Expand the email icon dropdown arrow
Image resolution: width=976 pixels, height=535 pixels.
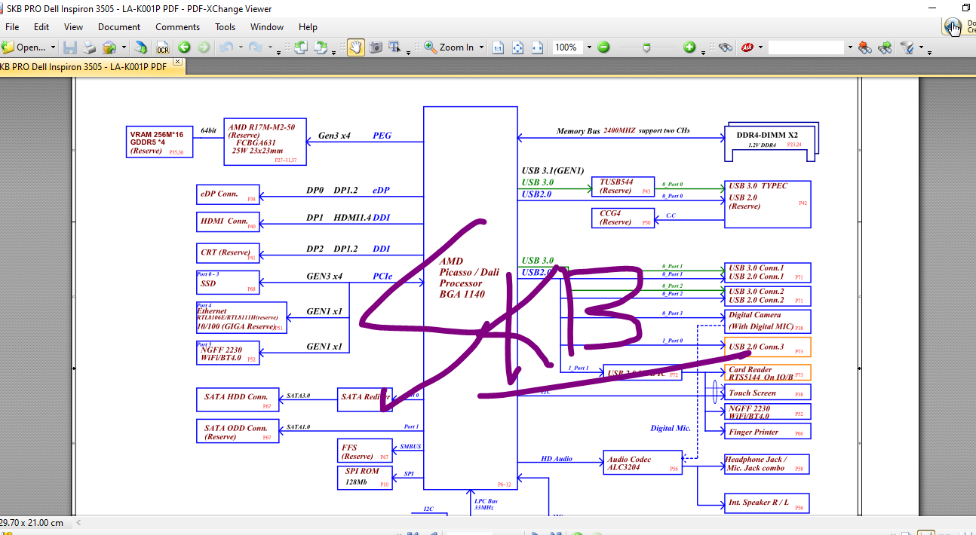click(124, 47)
